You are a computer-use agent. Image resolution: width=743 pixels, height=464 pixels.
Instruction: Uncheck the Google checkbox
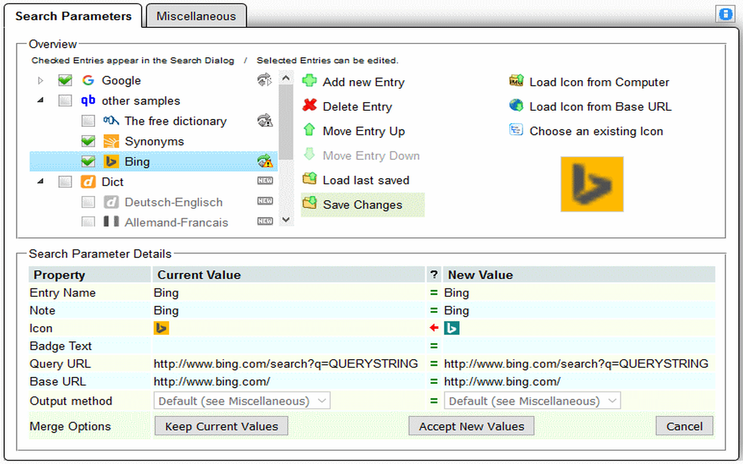coord(65,81)
